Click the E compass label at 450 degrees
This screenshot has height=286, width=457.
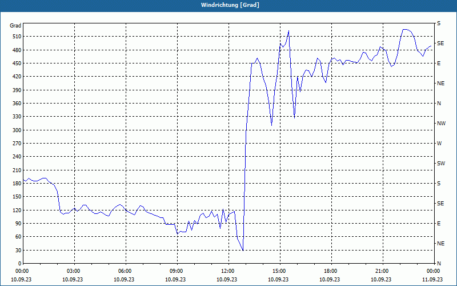pyautogui.click(x=439, y=63)
